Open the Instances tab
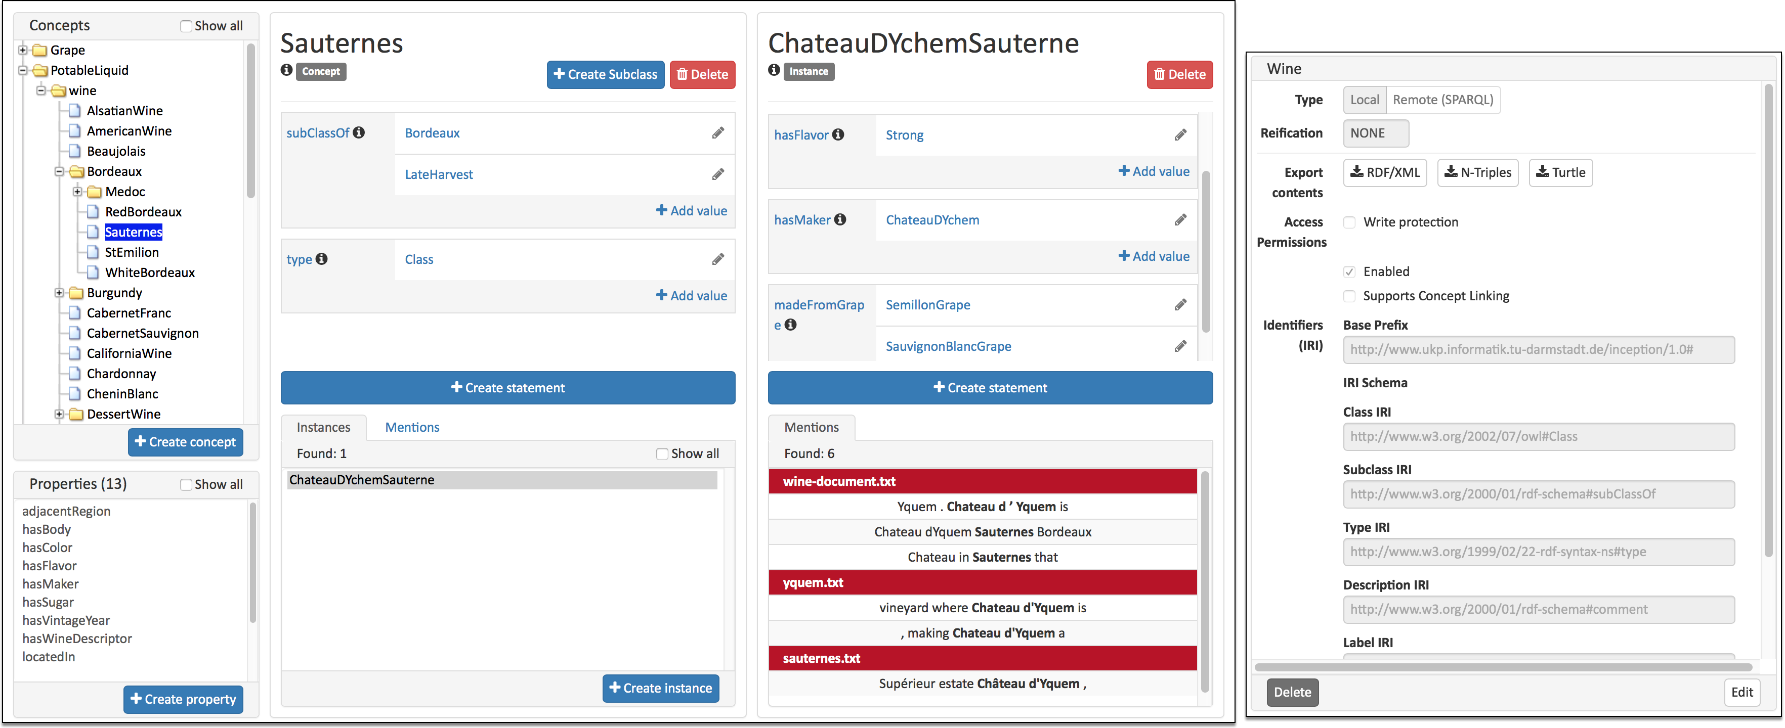1785x728 pixels. tap(323, 427)
